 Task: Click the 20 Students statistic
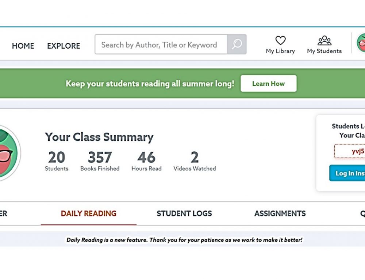tap(57, 161)
